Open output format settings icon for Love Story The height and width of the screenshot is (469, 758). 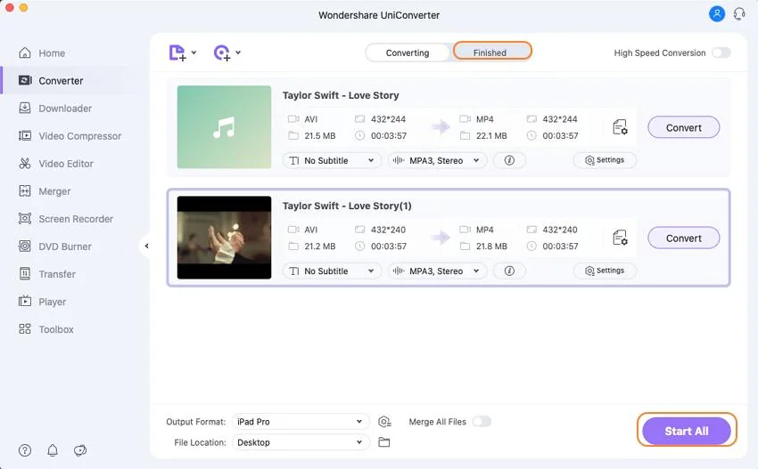[x=620, y=127]
